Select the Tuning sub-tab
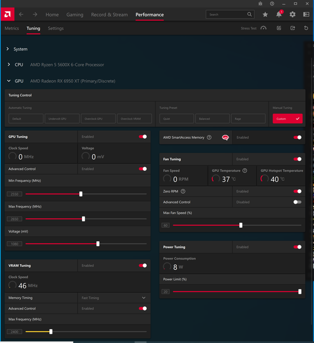The image size is (314, 343). point(33,28)
